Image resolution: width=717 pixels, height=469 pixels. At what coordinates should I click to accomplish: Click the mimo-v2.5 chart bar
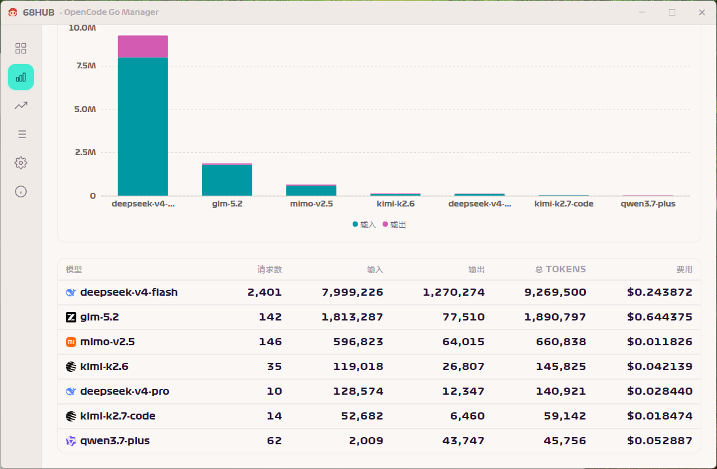311,190
